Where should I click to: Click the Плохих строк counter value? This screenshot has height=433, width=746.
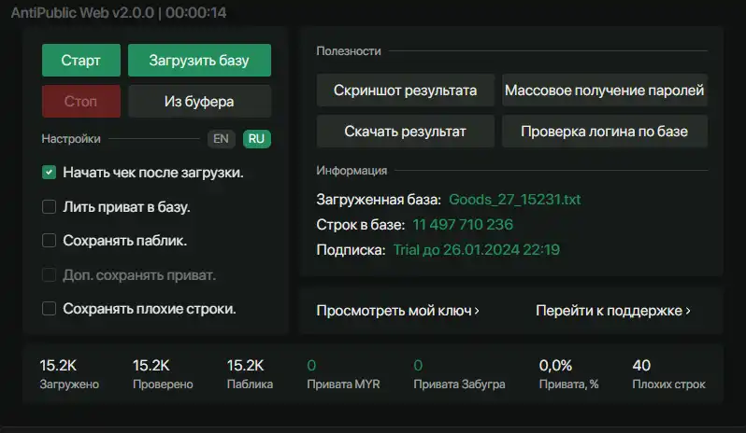pos(641,365)
